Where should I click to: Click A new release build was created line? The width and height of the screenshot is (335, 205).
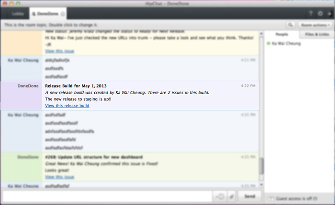[127, 93]
